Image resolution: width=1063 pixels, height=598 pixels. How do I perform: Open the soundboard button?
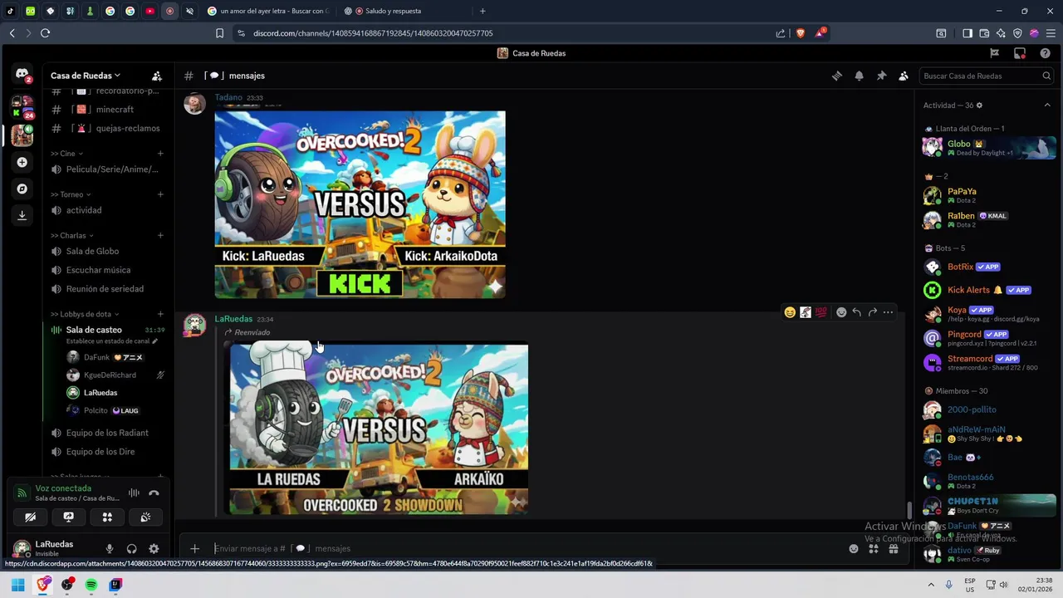pos(145,517)
